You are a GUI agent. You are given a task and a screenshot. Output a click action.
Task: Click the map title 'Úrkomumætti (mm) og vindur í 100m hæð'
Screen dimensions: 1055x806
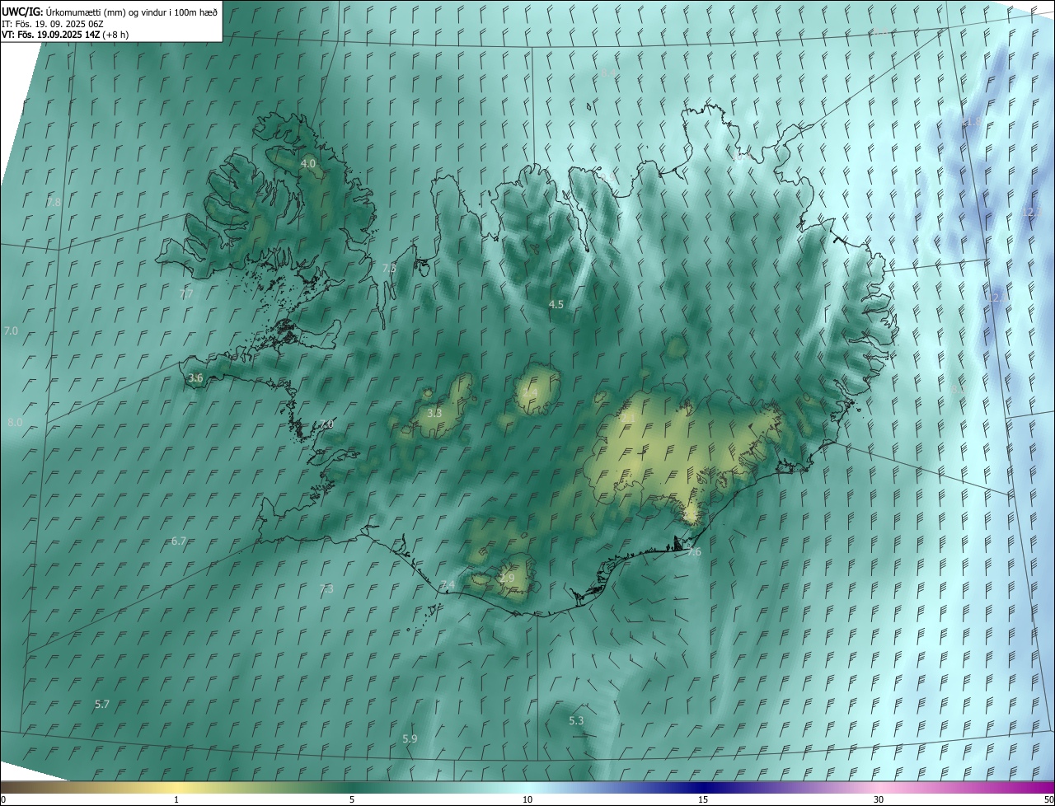[132, 12]
